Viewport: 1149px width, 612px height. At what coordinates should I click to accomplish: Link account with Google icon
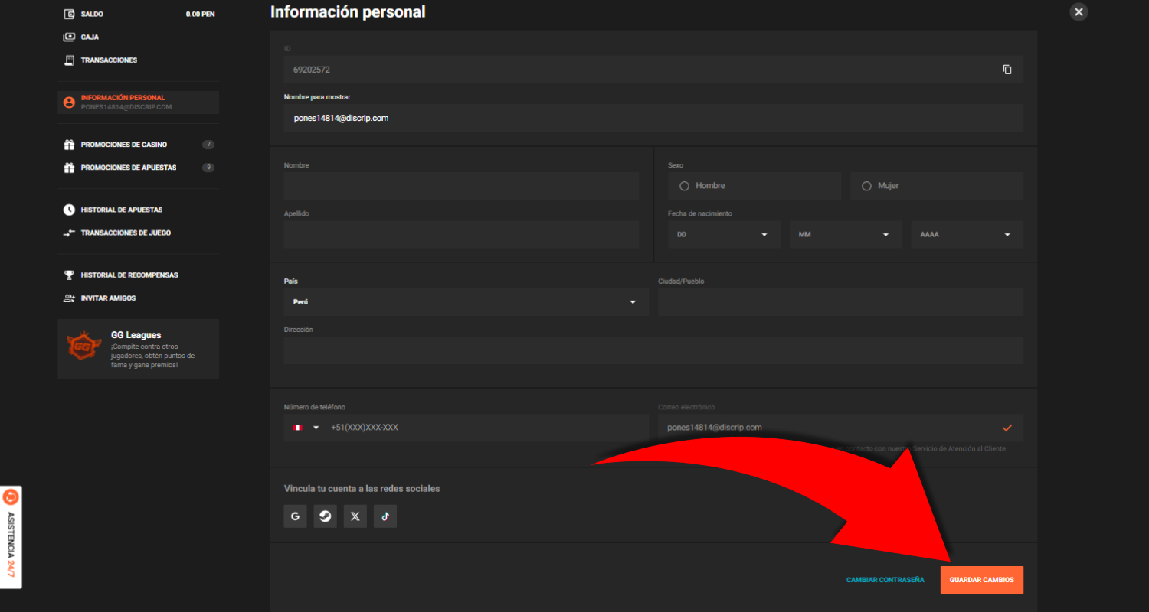[x=295, y=516]
